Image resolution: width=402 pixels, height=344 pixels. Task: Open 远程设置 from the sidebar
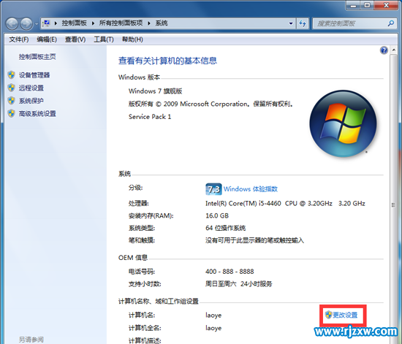pyautogui.click(x=31, y=88)
